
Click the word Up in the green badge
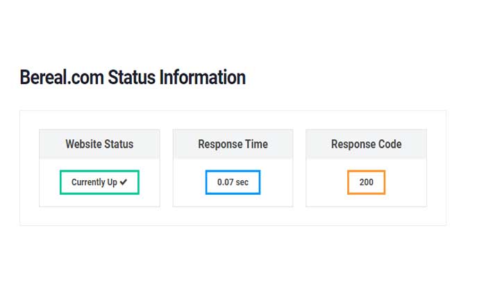point(112,182)
